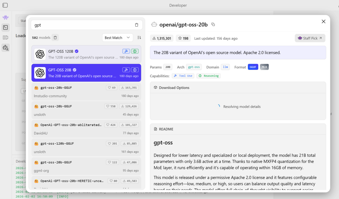Image resolution: width=339 pixels, height=199 pixels.
Task: Toggle the sidebar panel icon at top left
Action: coord(5,5)
